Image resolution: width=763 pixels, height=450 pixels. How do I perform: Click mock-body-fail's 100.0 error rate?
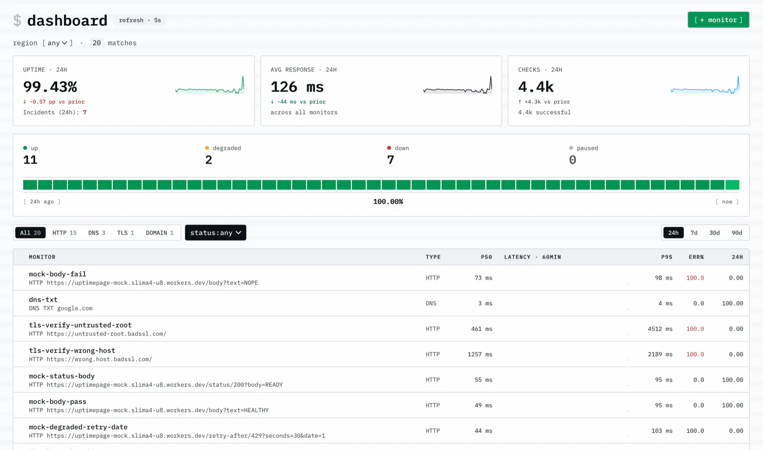pos(695,278)
